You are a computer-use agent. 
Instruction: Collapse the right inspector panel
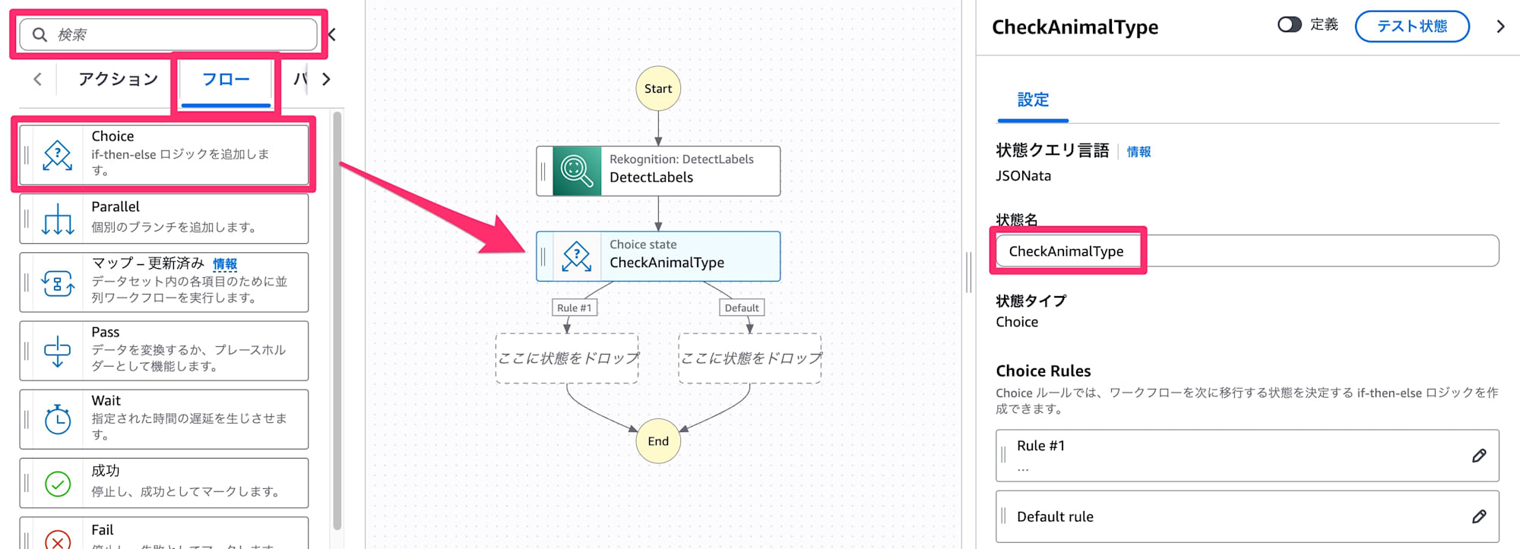pyautogui.click(x=1500, y=27)
